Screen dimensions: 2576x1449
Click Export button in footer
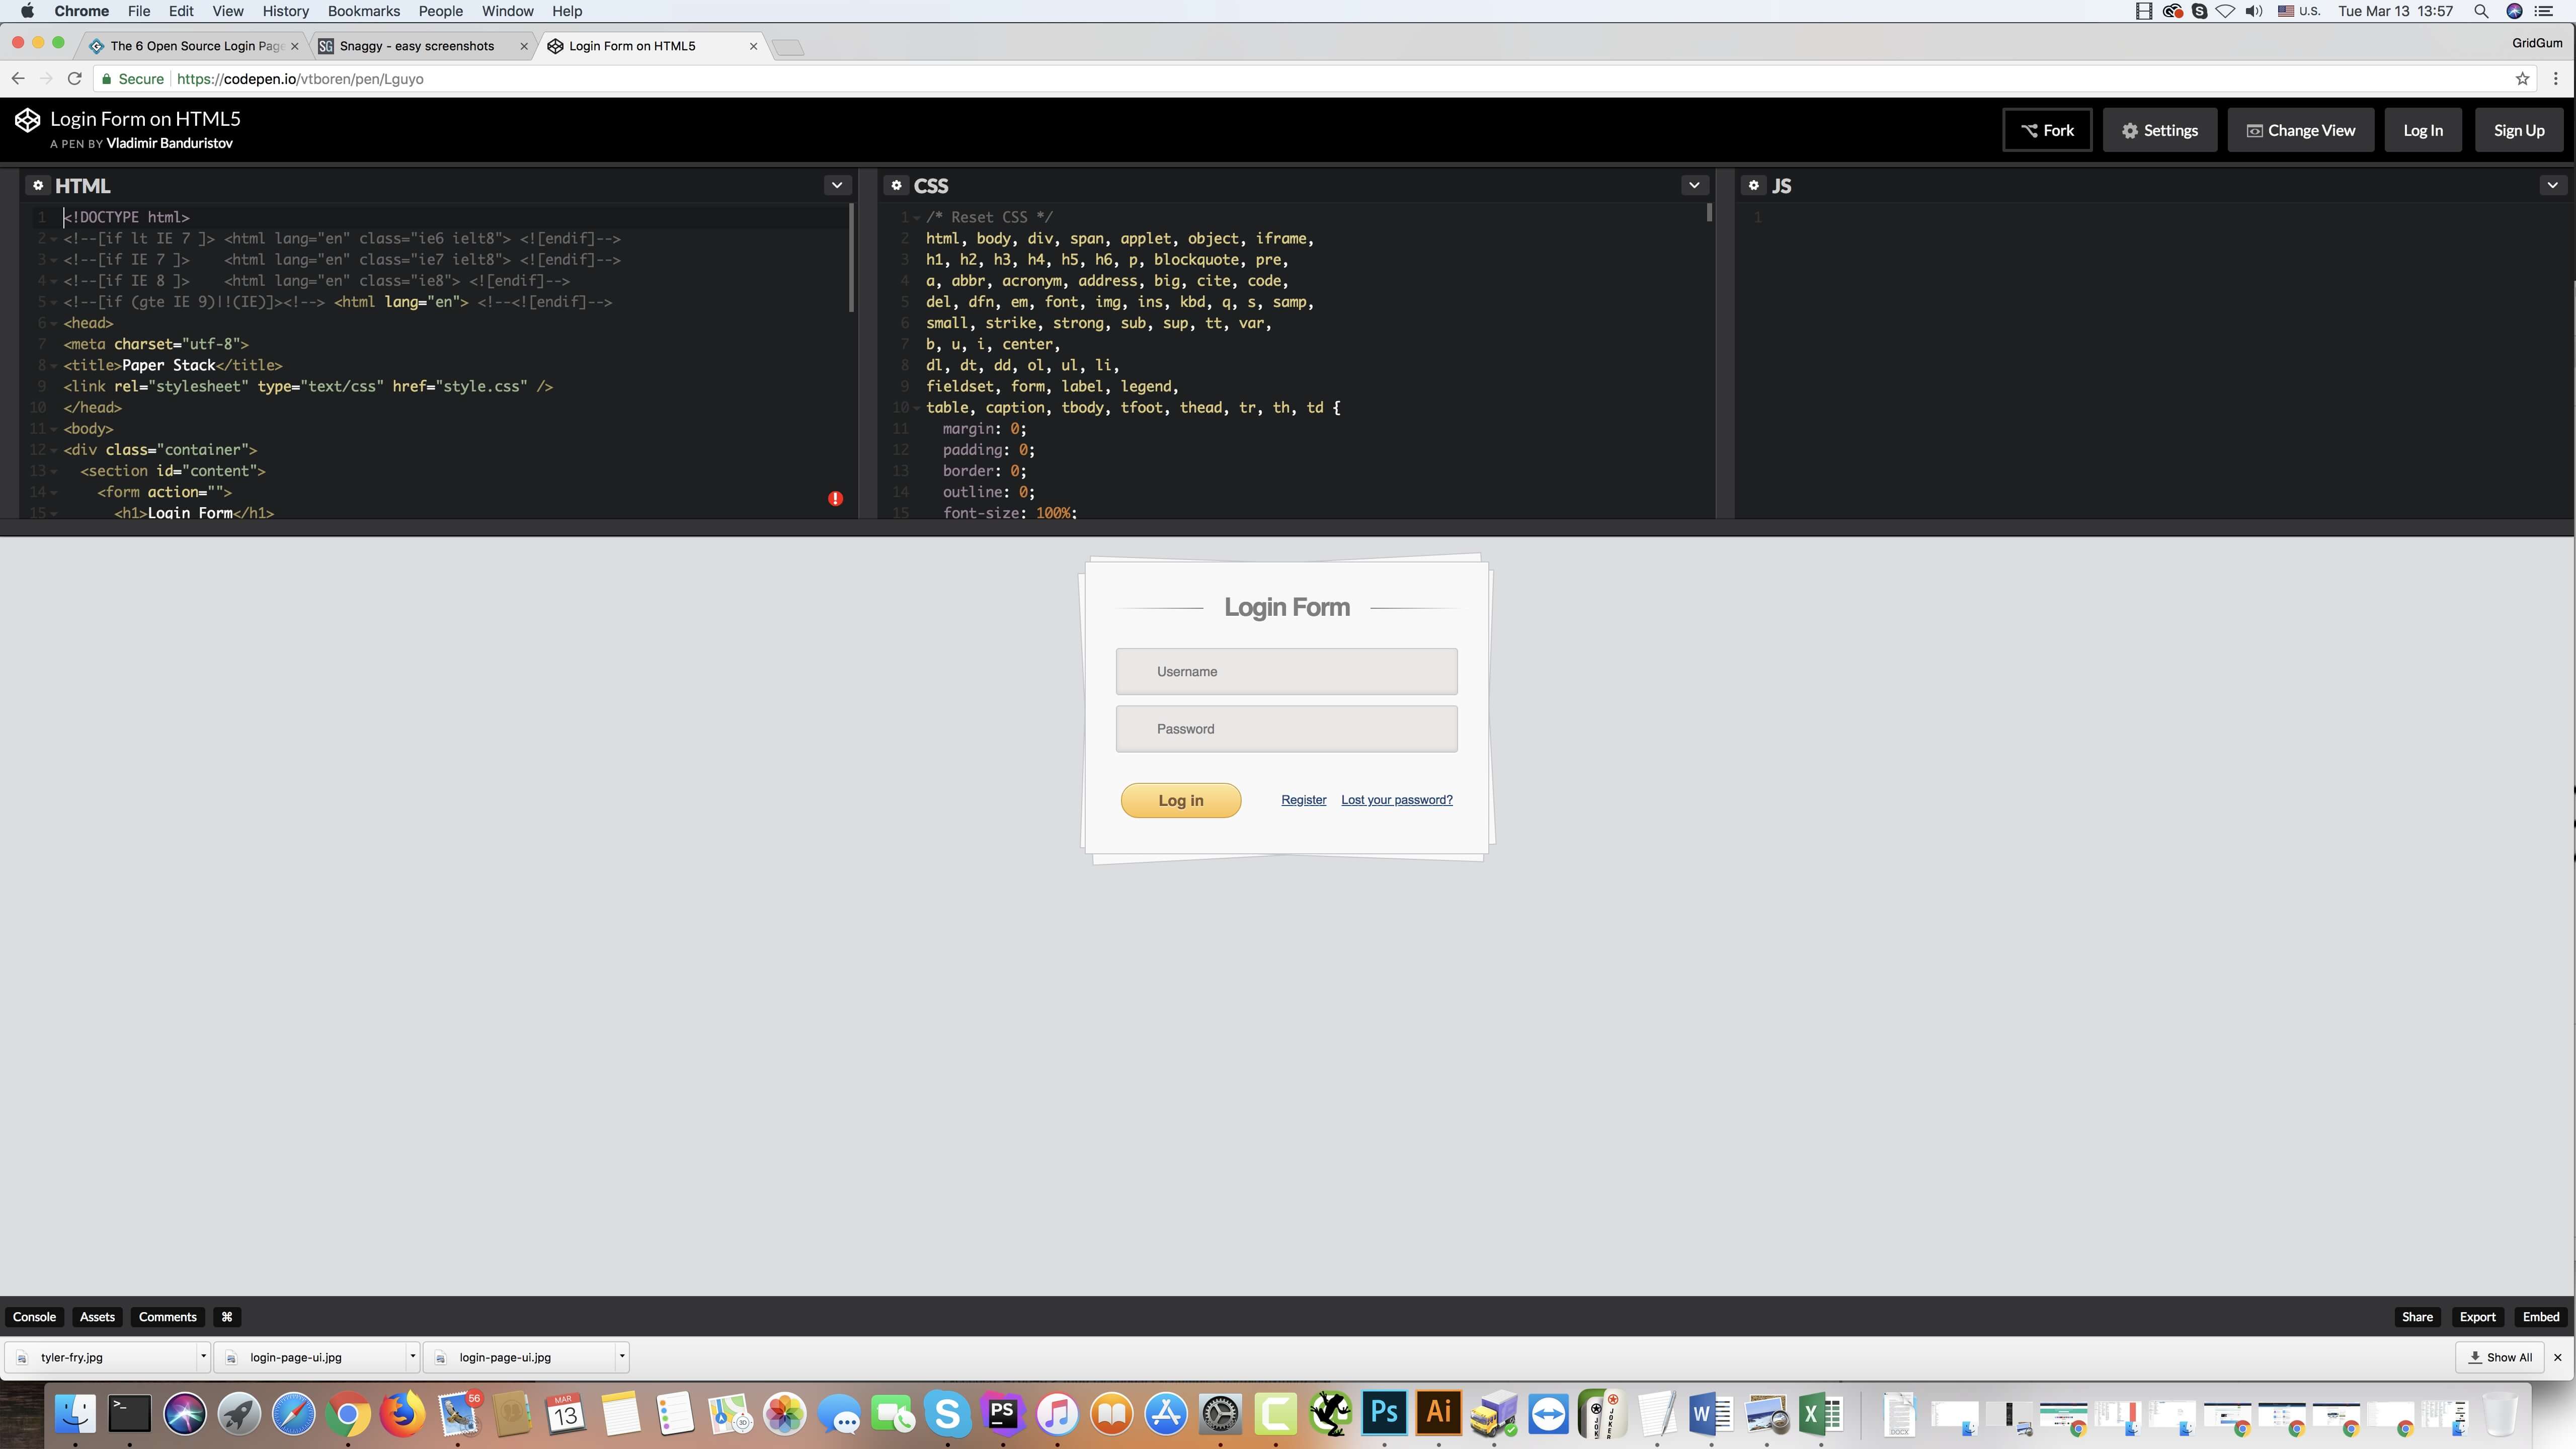[x=2478, y=1317]
